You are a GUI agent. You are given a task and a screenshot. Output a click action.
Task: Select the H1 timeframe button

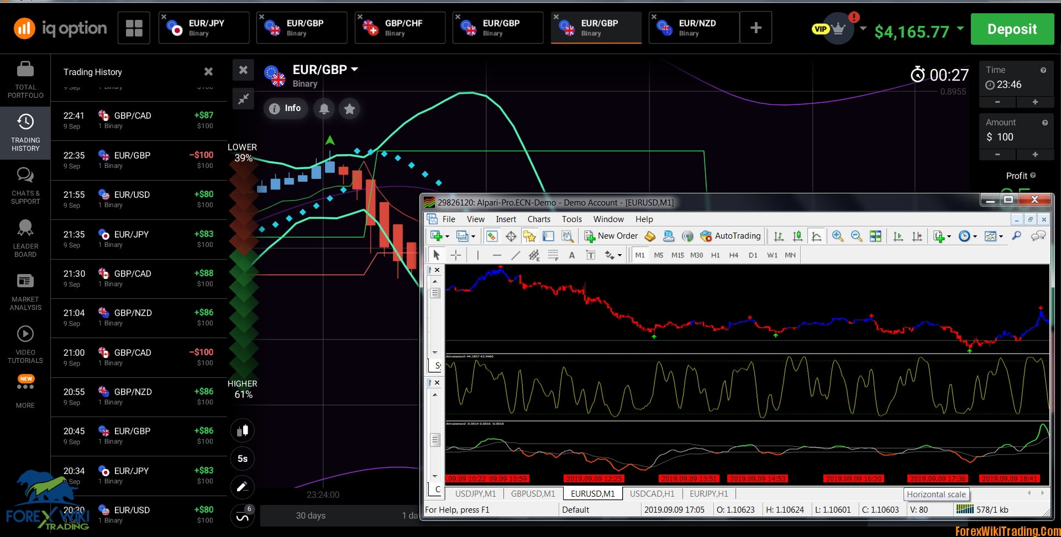[x=716, y=255]
